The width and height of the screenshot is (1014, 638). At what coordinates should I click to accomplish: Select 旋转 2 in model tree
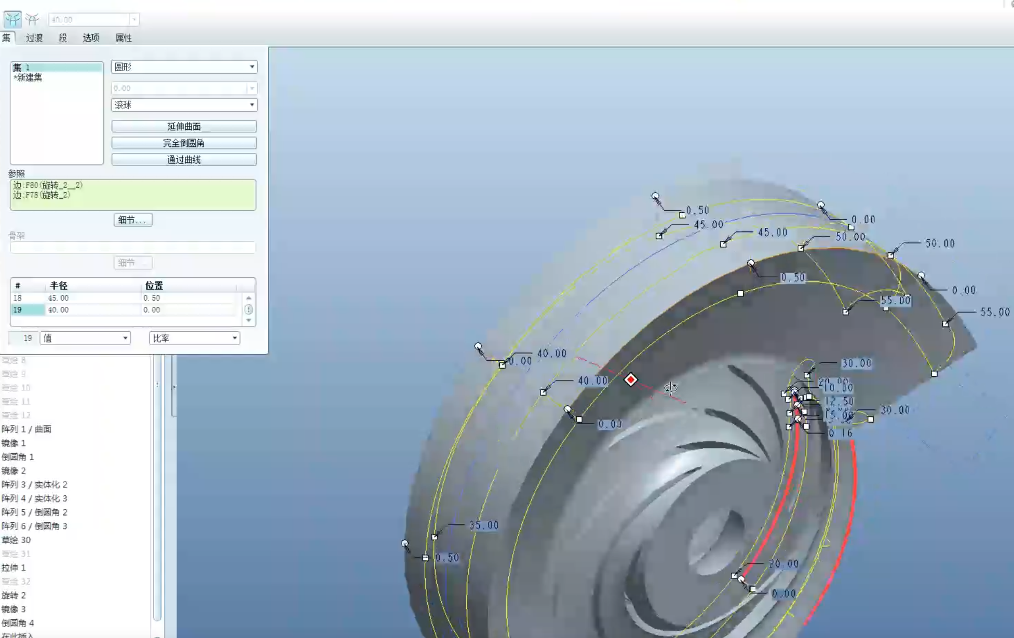13,595
